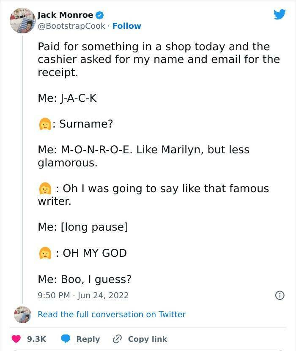This screenshot has height=351, width=296.
Task: Click the "Reply" text label
Action: [x=88, y=339]
